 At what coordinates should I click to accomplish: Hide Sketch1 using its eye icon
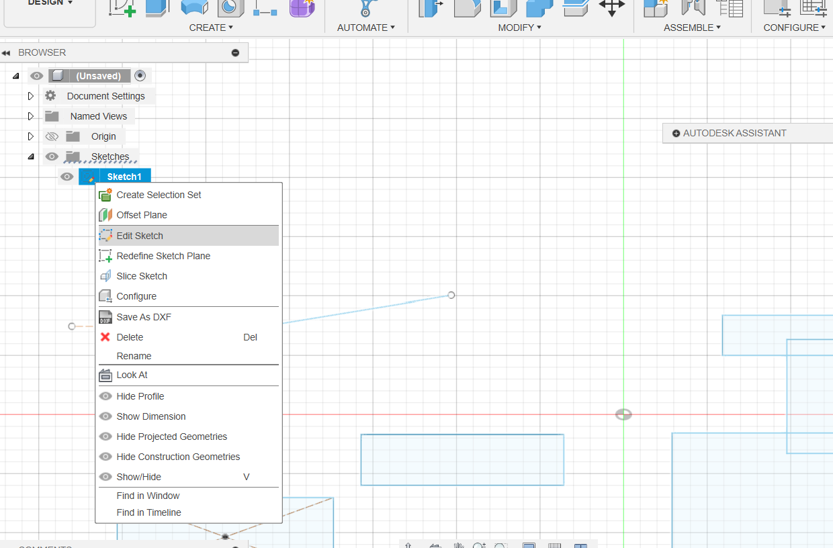67,177
